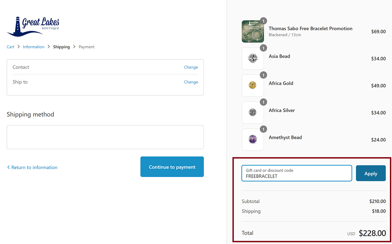Click the Amethyst Bead product name
This screenshot has width=392, height=244.
point(285,138)
